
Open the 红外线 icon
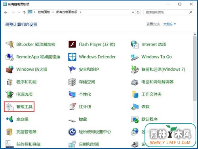73,107
